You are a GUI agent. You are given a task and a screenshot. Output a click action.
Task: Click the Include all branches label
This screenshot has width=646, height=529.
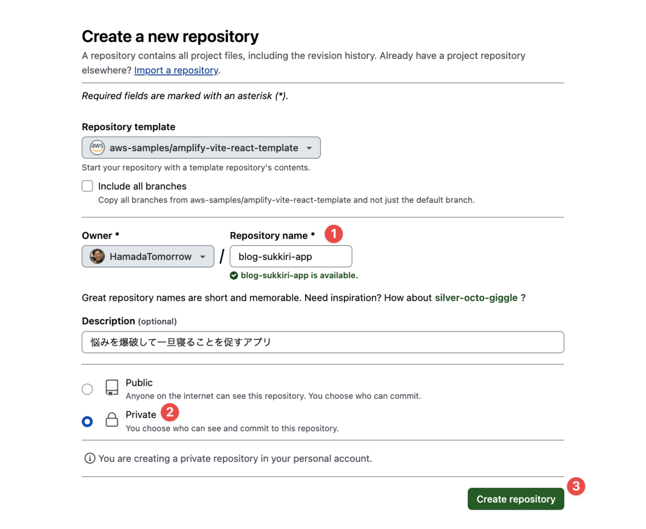coord(142,186)
